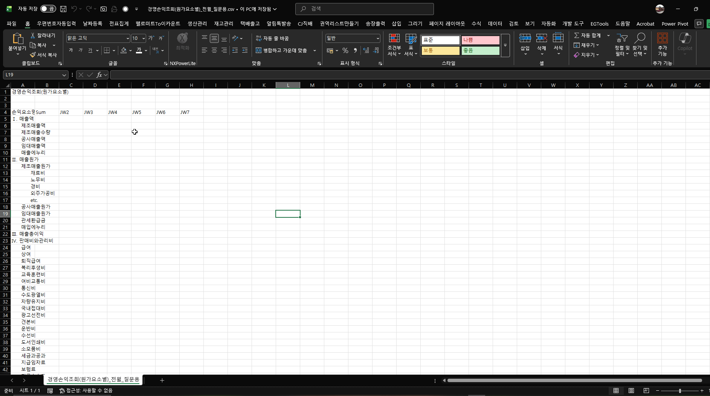710x396 pixels.
Task: Open the 수식 ribbon tab
Action: coord(476,24)
